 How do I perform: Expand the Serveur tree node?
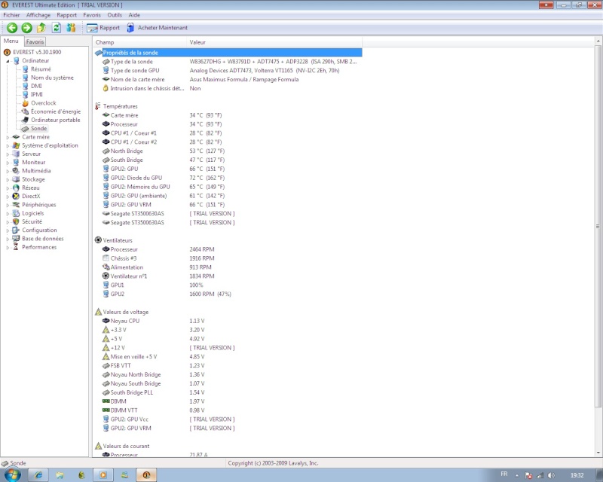pyautogui.click(x=8, y=154)
